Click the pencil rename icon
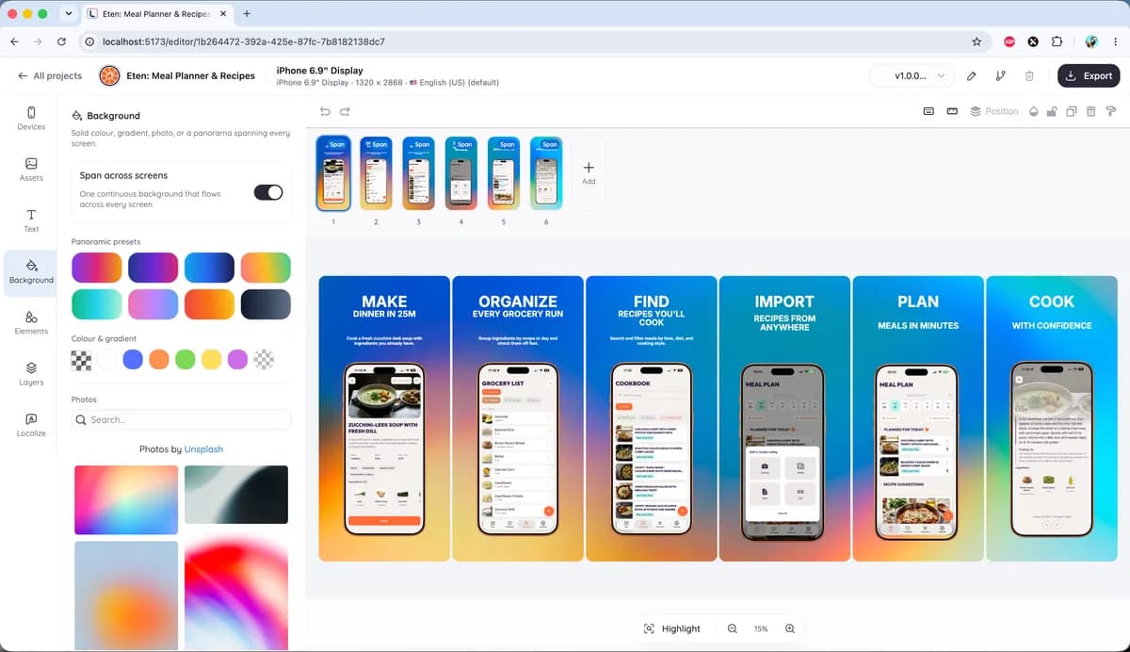Viewport: 1130px width, 652px height. [x=971, y=75]
